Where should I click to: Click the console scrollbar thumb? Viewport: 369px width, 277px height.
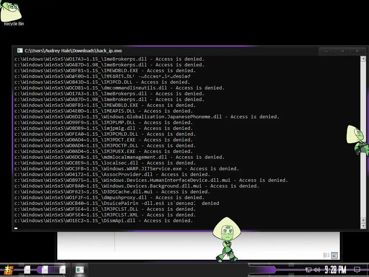[x=363, y=220]
